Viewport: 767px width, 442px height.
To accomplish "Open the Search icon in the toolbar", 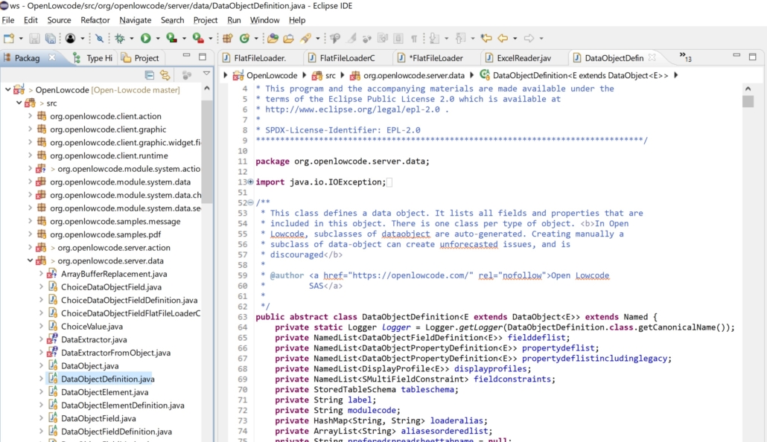I will tap(335, 36).
